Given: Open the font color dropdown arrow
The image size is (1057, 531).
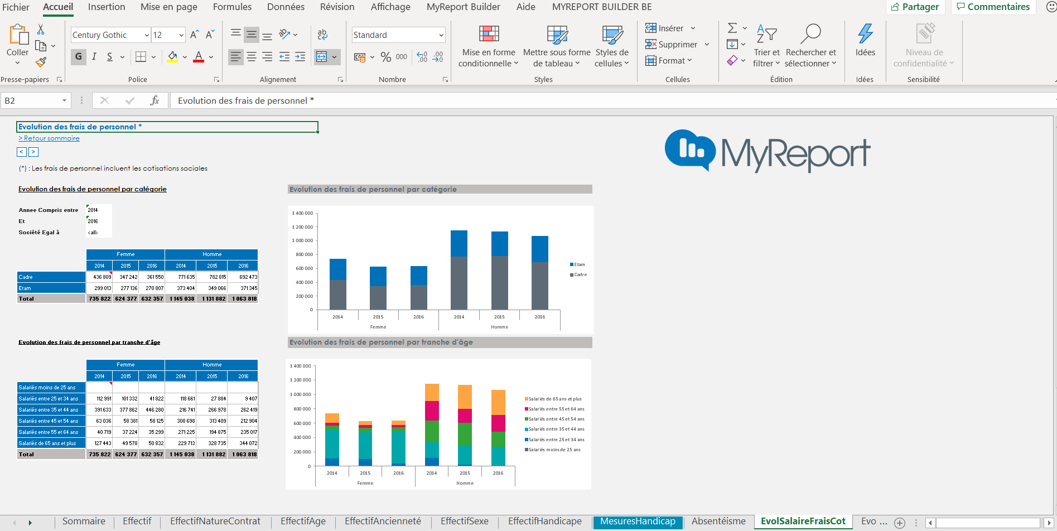Looking at the screenshot, I should pyautogui.click(x=211, y=57).
